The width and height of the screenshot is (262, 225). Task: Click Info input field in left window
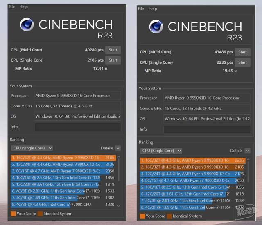click(77, 127)
